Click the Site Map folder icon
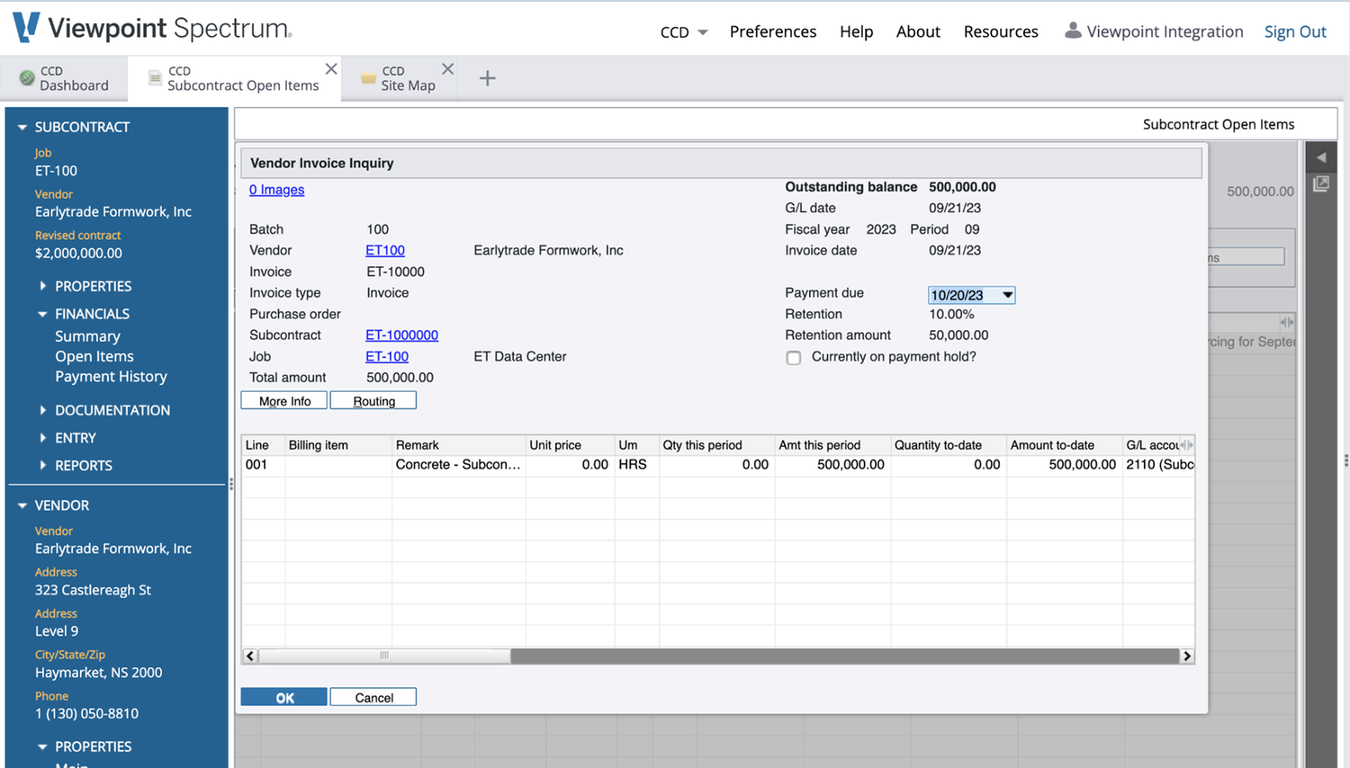Image resolution: width=1350 pixels, height=768 pixels. (x=368, y=78)
